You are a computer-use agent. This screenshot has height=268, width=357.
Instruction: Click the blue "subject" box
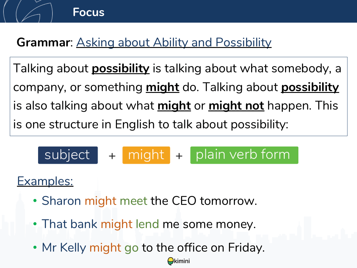(x=68, y=155)
